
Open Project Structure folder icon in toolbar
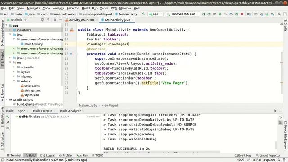249,14
